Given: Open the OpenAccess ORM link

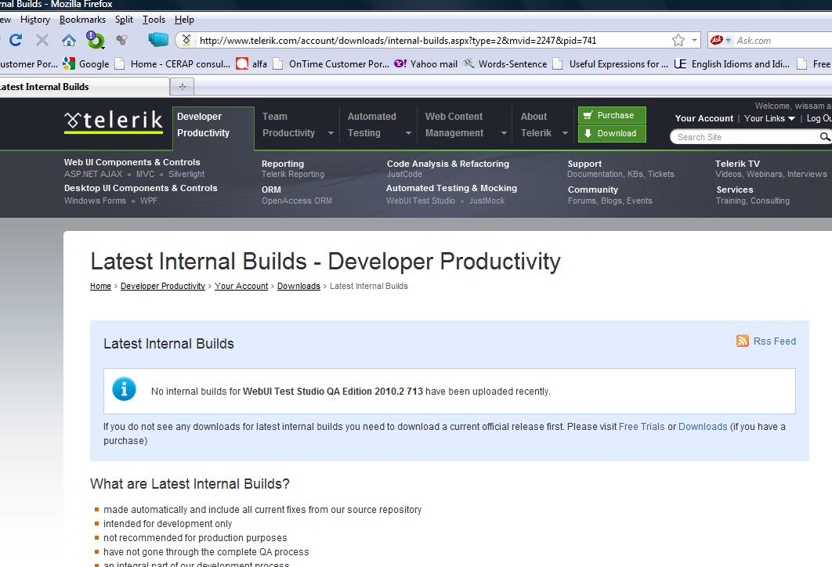Looking at the screenshot, I should coord(297,200).
